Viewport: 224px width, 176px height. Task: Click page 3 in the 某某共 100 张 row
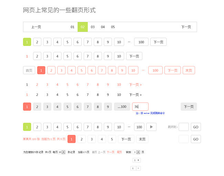coord(92,139)
